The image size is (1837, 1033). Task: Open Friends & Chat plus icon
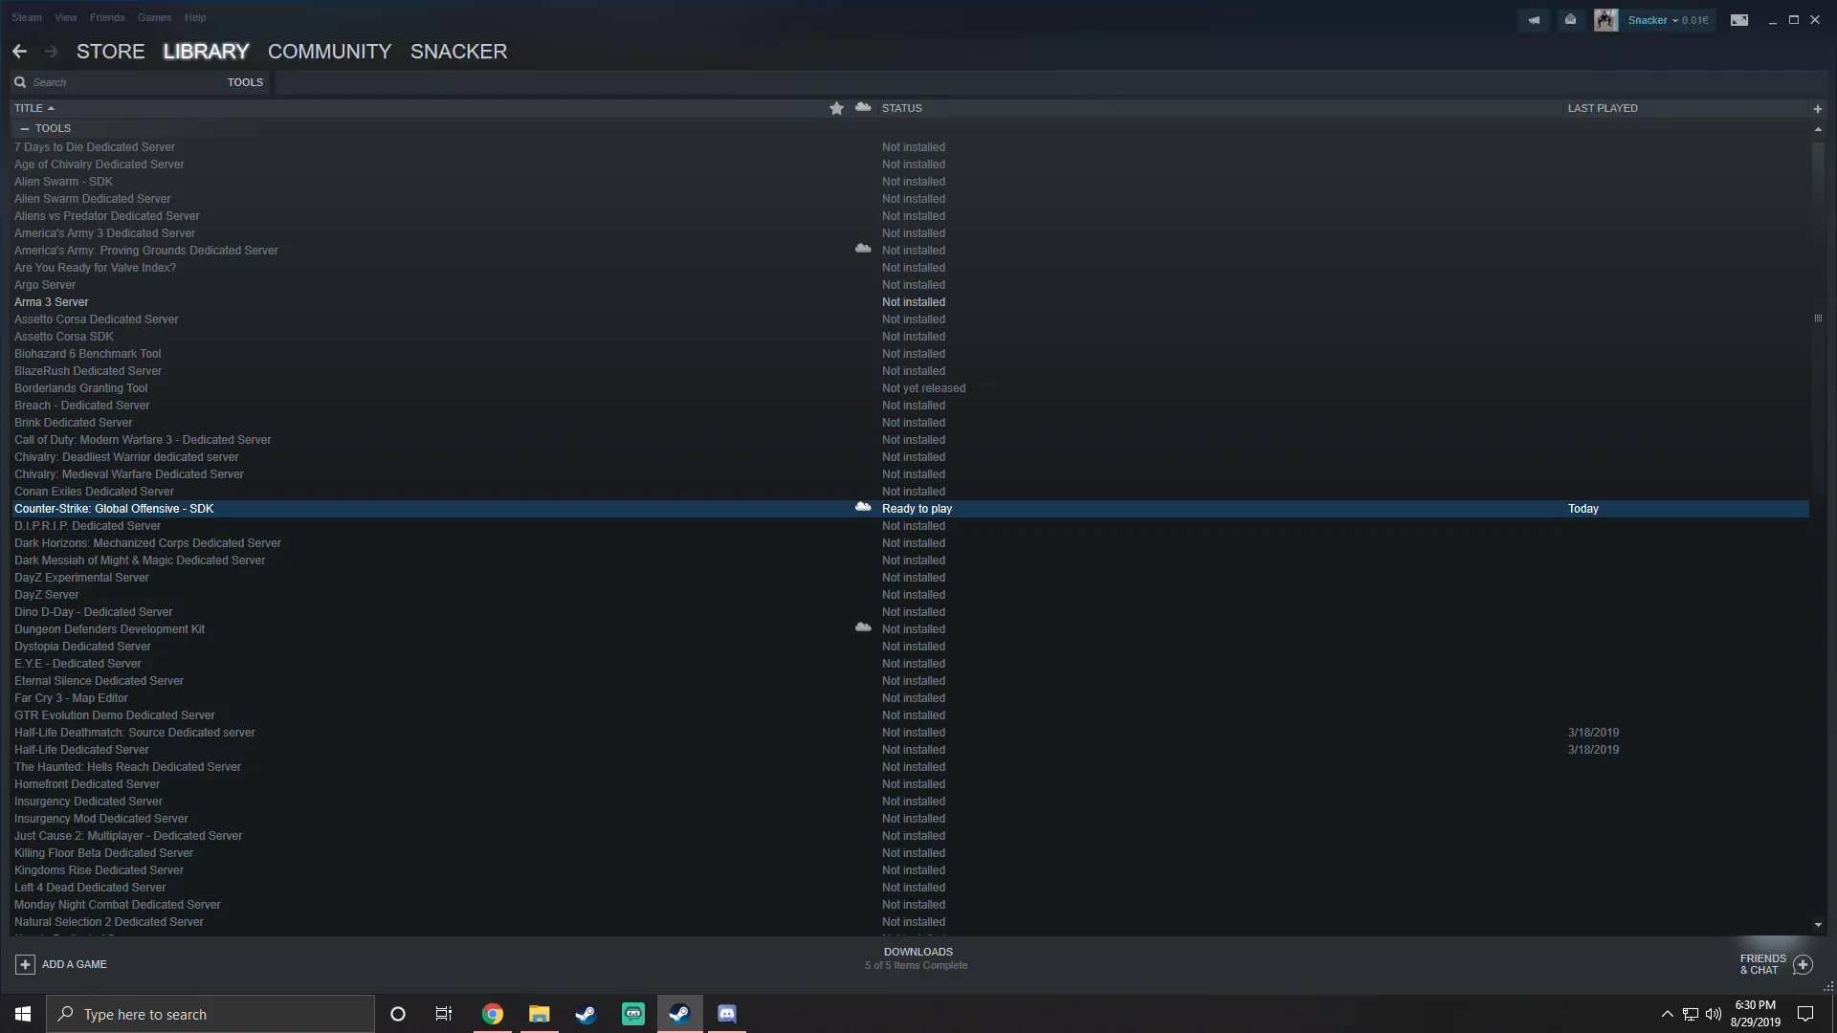tap(1803, 964)
